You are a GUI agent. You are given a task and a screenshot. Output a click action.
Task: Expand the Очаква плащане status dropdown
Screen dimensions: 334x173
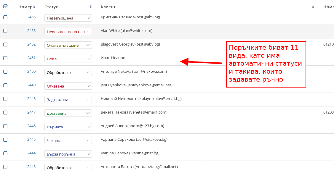coord(68,45)
